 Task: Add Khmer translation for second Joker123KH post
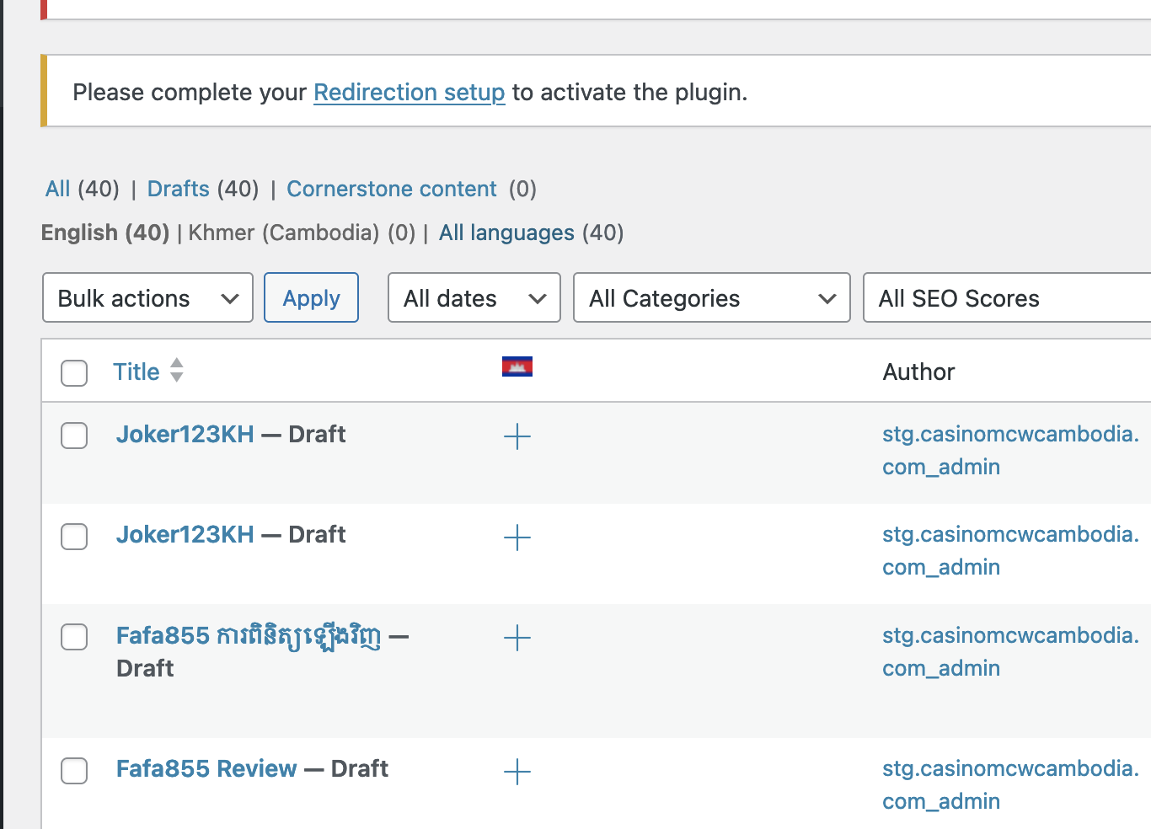(517, 538)
